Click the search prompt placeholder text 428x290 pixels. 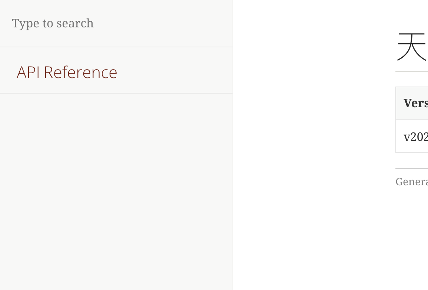[53, 23]
